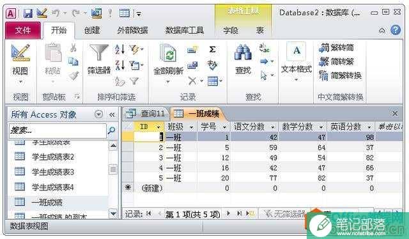Viewport: 409px width, 239px height.
Task: Open the Help question mark icon
Action: point(396,30)
